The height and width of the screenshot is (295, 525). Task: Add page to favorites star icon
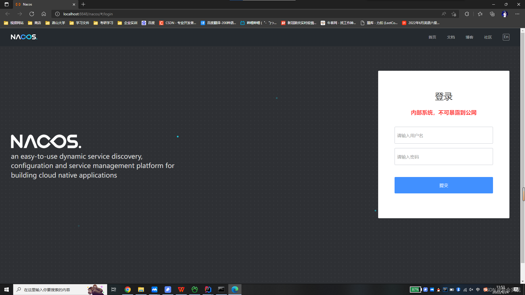click(x=454, y=14)
